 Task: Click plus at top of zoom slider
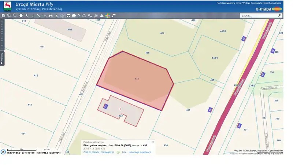pyautogui.click(x=2, y=21)
